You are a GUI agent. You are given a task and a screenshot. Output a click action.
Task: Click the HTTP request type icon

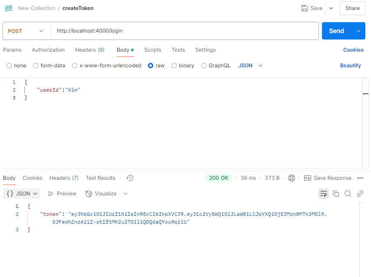pos(9,8)
